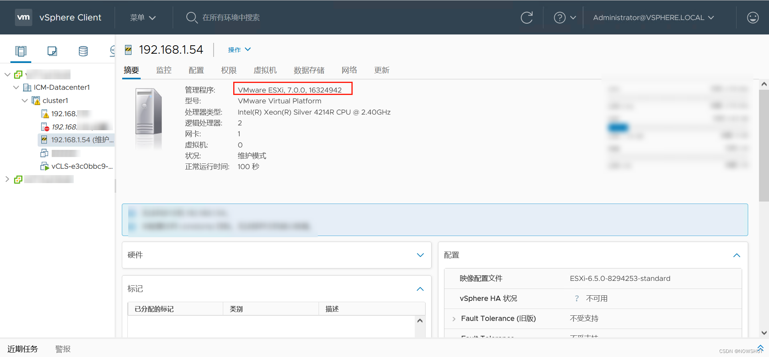
Task: Click the refresh icon in the top bar
Action: pos(527,17)
